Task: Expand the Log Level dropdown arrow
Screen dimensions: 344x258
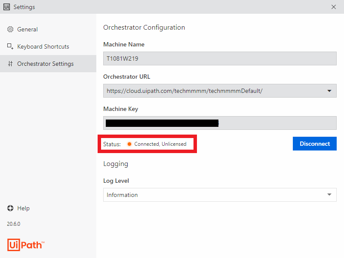Action: [329, 195]
